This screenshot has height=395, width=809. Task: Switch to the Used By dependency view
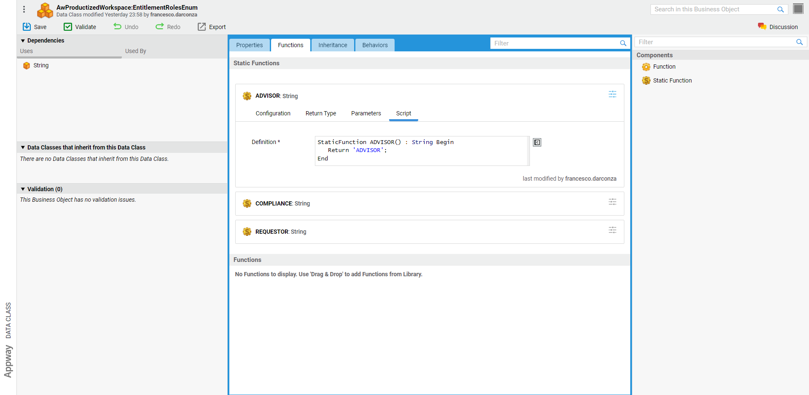coord(135,51)
